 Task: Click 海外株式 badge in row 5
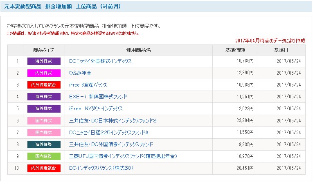point(44,109)
